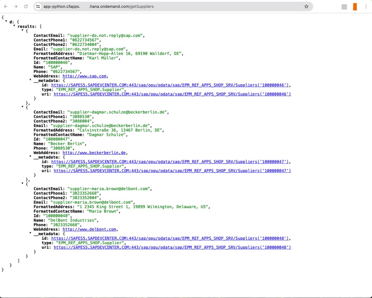This screenshot has height=298, width=372.
Task: Open the Suppliers('100000046') metadata id link
Action: click(x=170, y=85)
